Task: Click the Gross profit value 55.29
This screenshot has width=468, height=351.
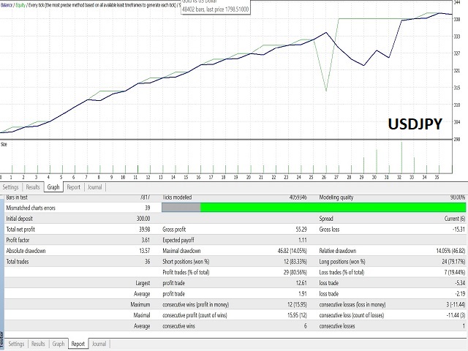Action: 301,229
